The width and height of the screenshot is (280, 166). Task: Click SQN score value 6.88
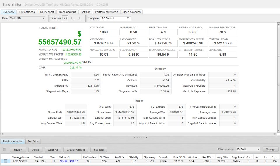223,54
